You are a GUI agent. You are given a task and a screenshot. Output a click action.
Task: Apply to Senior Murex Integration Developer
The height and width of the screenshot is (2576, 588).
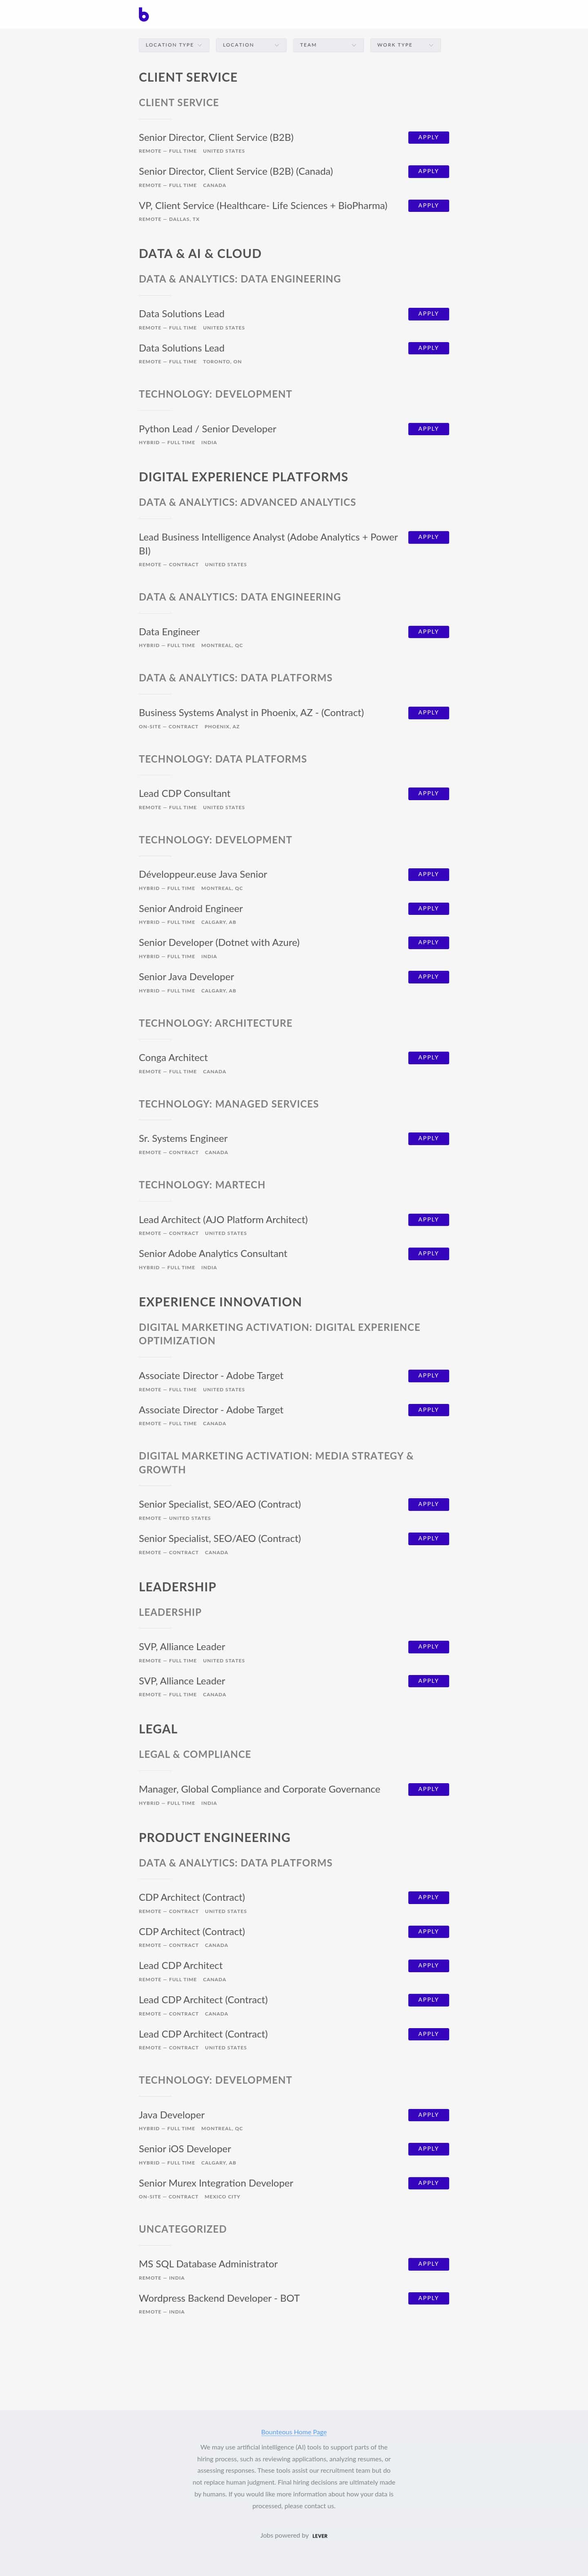[428, 2183]
